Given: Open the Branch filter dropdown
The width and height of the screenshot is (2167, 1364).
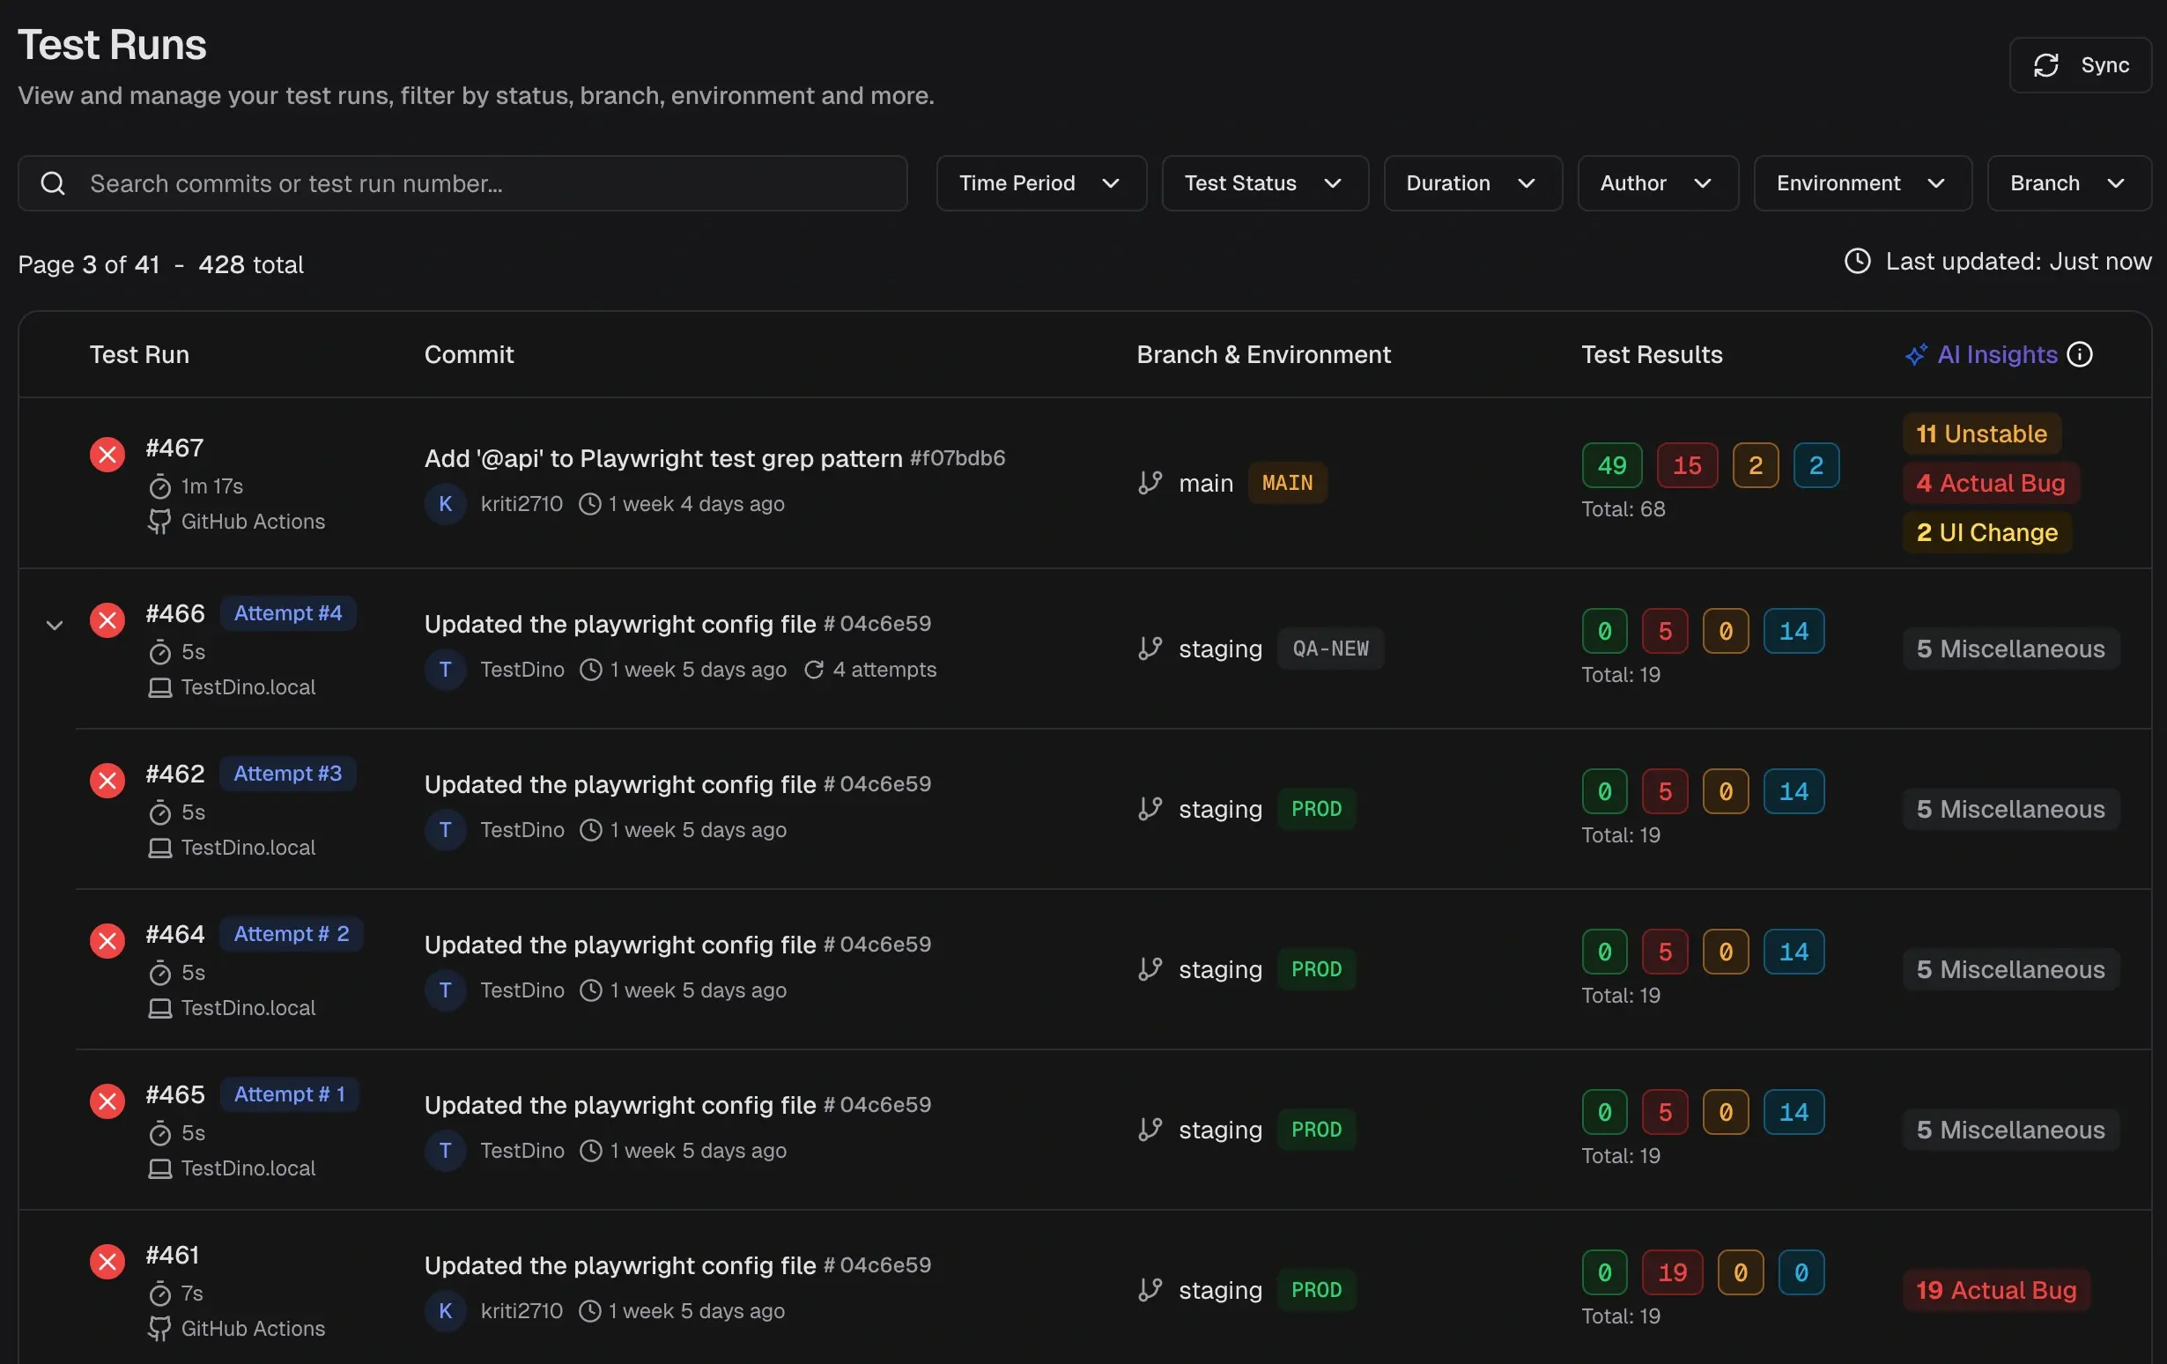Looking at the screenshot, I should [x=2068, y=182].
